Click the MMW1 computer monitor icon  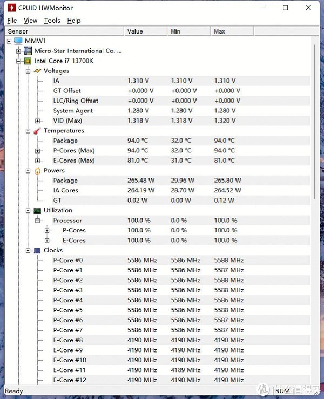[x=18, y=41]
